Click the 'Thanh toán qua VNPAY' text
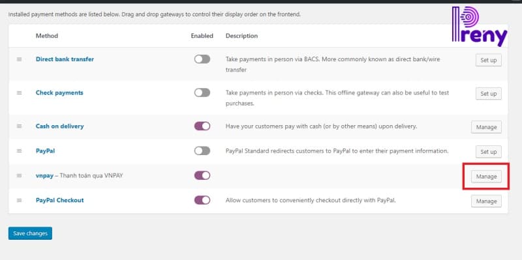 (x=91, y=175)
